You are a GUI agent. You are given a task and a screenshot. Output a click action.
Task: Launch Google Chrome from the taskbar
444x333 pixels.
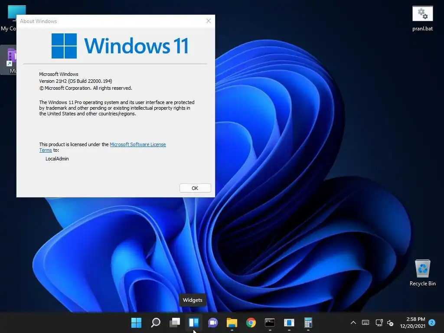[x=251, y=323]
